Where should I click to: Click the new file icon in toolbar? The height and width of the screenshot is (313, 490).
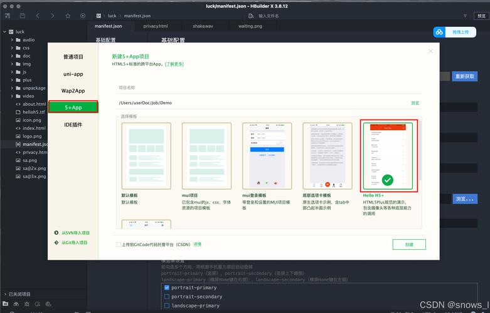tap(8, 16)
